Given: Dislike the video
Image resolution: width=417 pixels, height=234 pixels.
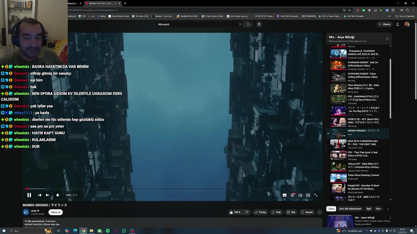Looking at the screenshot, I should [247, 212].
